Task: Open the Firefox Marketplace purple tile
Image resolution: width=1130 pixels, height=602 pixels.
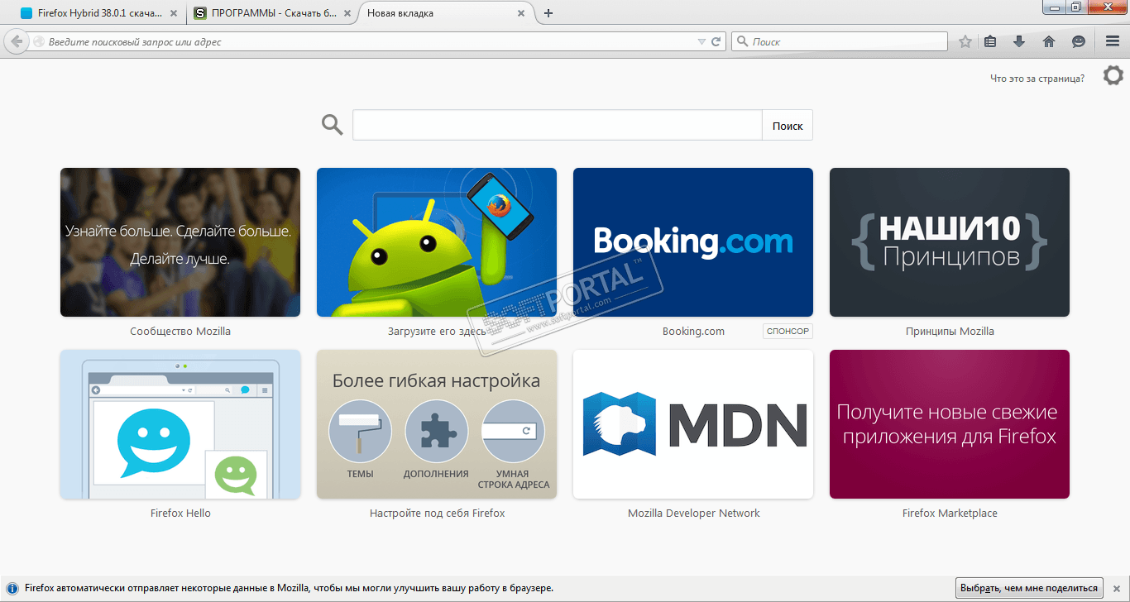Action: (950, 424)
